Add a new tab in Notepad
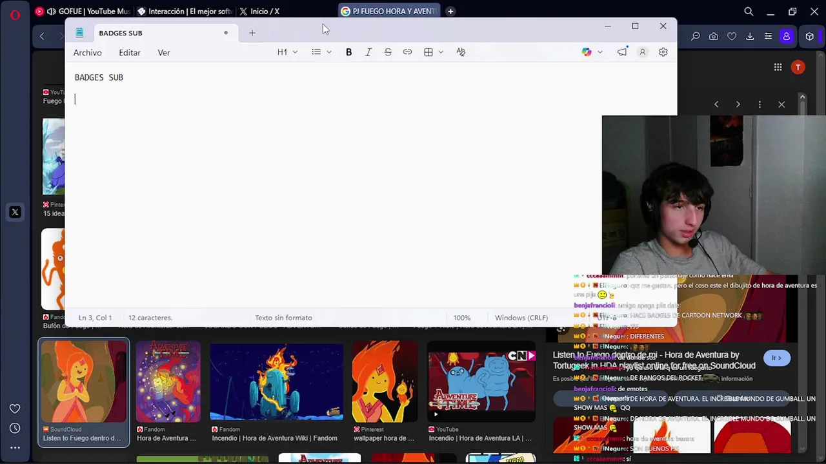Image resolution: width=826 pixels, height=464 pixels. click(x=252, y=33)
